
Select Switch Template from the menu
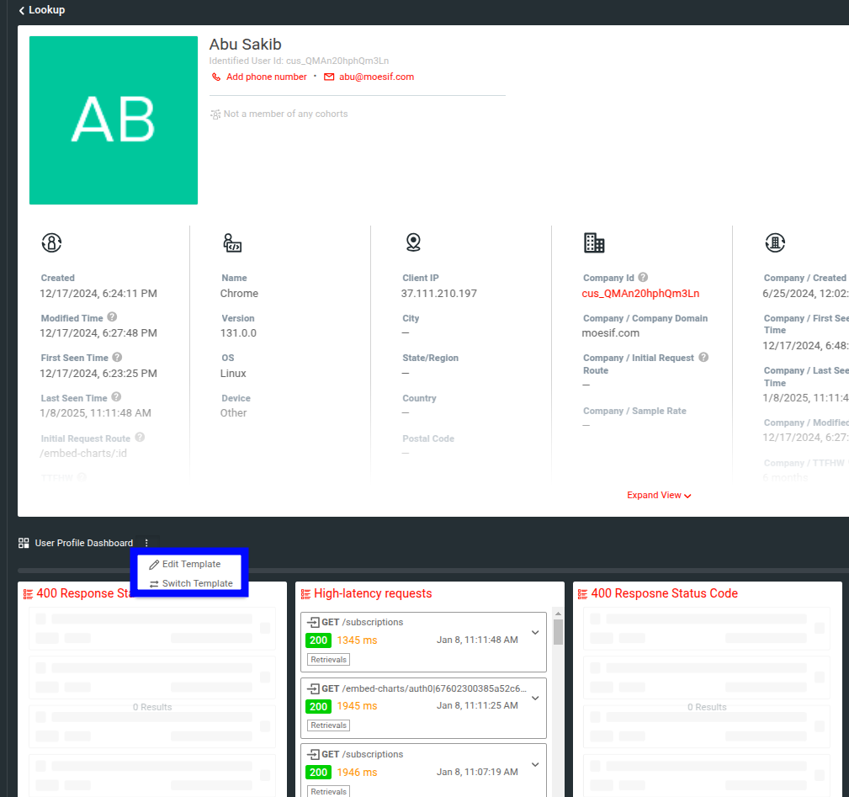(x=192, y=583)
